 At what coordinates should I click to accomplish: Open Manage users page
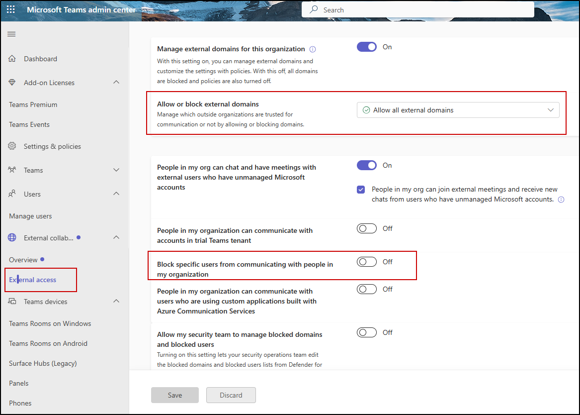click(x=30, y=216)
